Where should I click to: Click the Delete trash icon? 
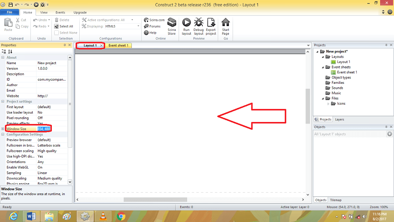(56, 20)
